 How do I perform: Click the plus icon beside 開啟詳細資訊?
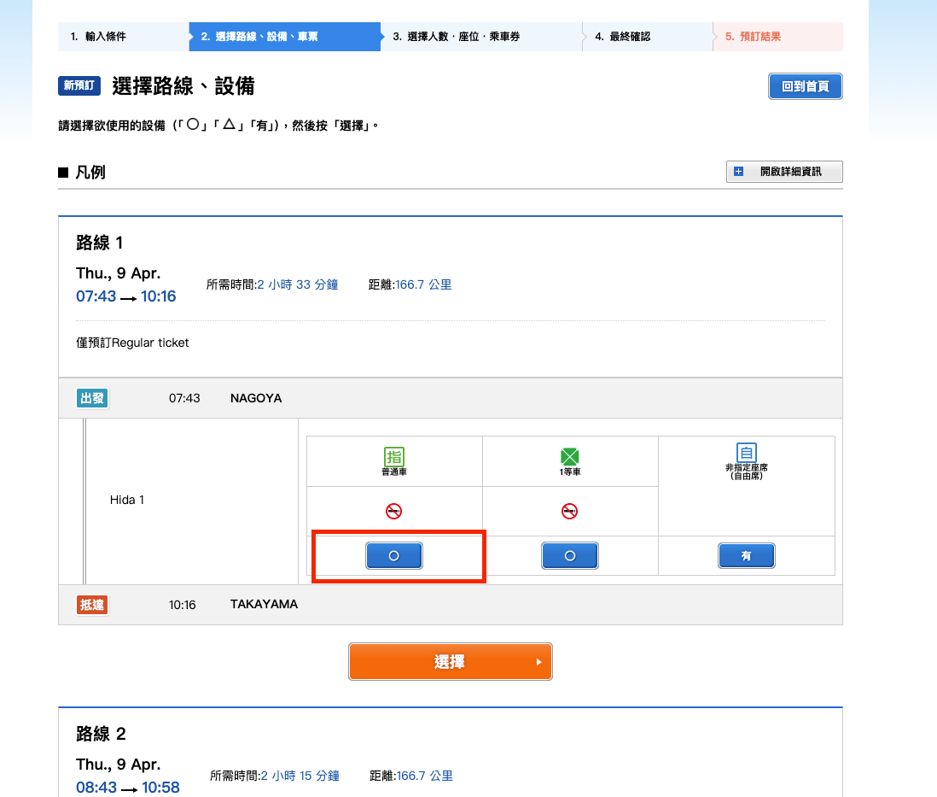click(739, 172)
